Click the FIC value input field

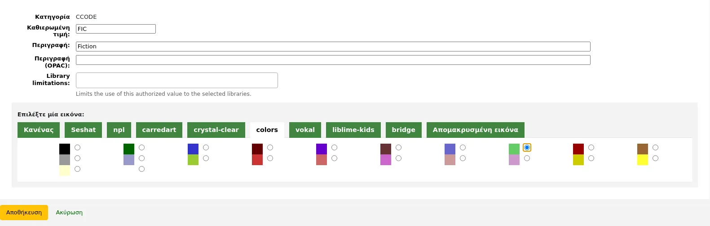pyautogui.click(x=116, y=29)
